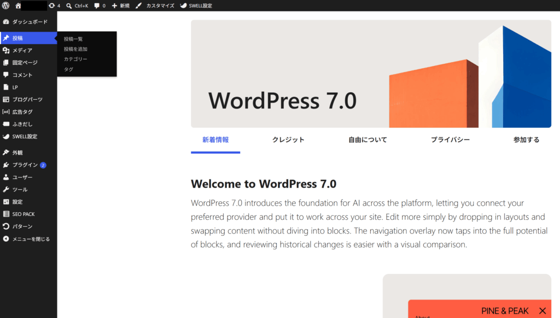Open 広告タグ menu item
Viewport: 560px width, 318px height.
pyautogui.click(x=28, y=112)
